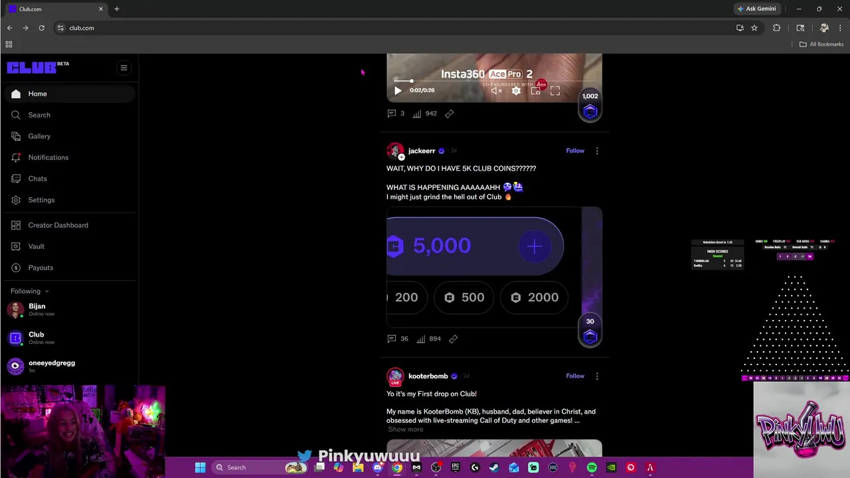
Task: Open kooterbomb's live avatar
Action: tap(395, 376)
